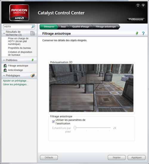149x164 pixels.
Task: Open Prise en charge de HDTV result
Action: click(18, 41)
